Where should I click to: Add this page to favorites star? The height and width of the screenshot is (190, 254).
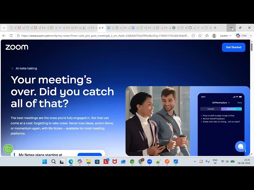[200, 36]
